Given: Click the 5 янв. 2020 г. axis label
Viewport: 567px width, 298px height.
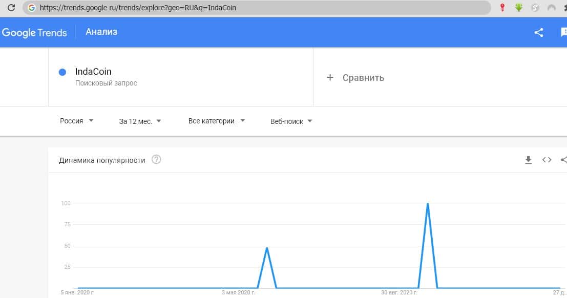Looking at the screenshot, I should point(77,292).
